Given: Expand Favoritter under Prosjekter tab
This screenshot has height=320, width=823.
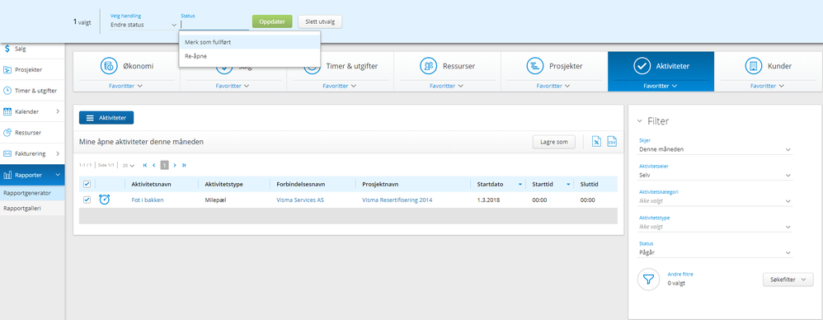Looking at the screenshot, I should (553, 86).
